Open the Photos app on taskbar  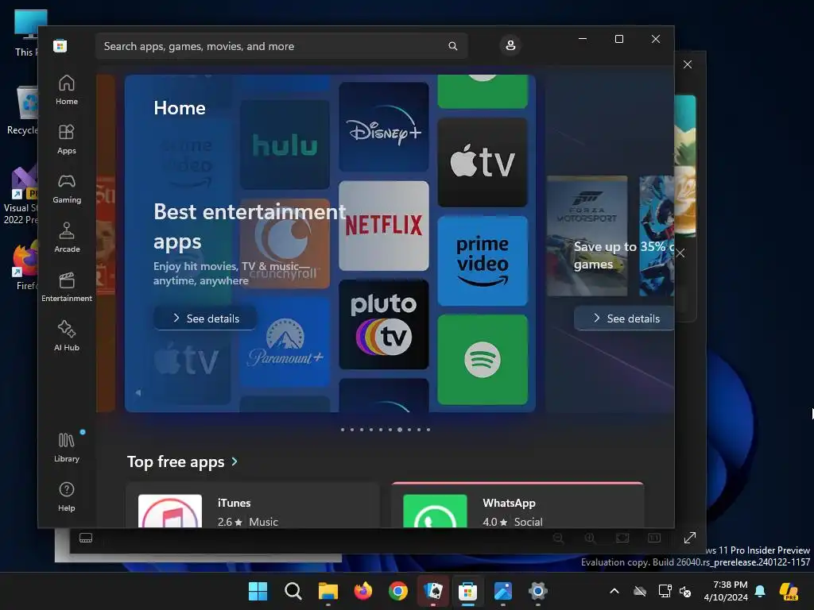tap(502, 591)
